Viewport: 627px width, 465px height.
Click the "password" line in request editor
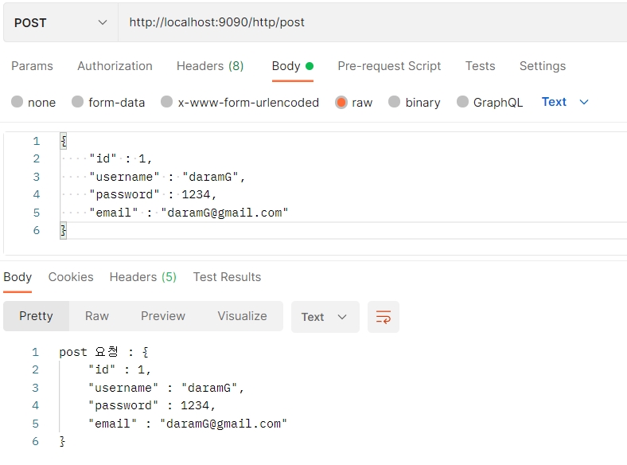(153, 194)
